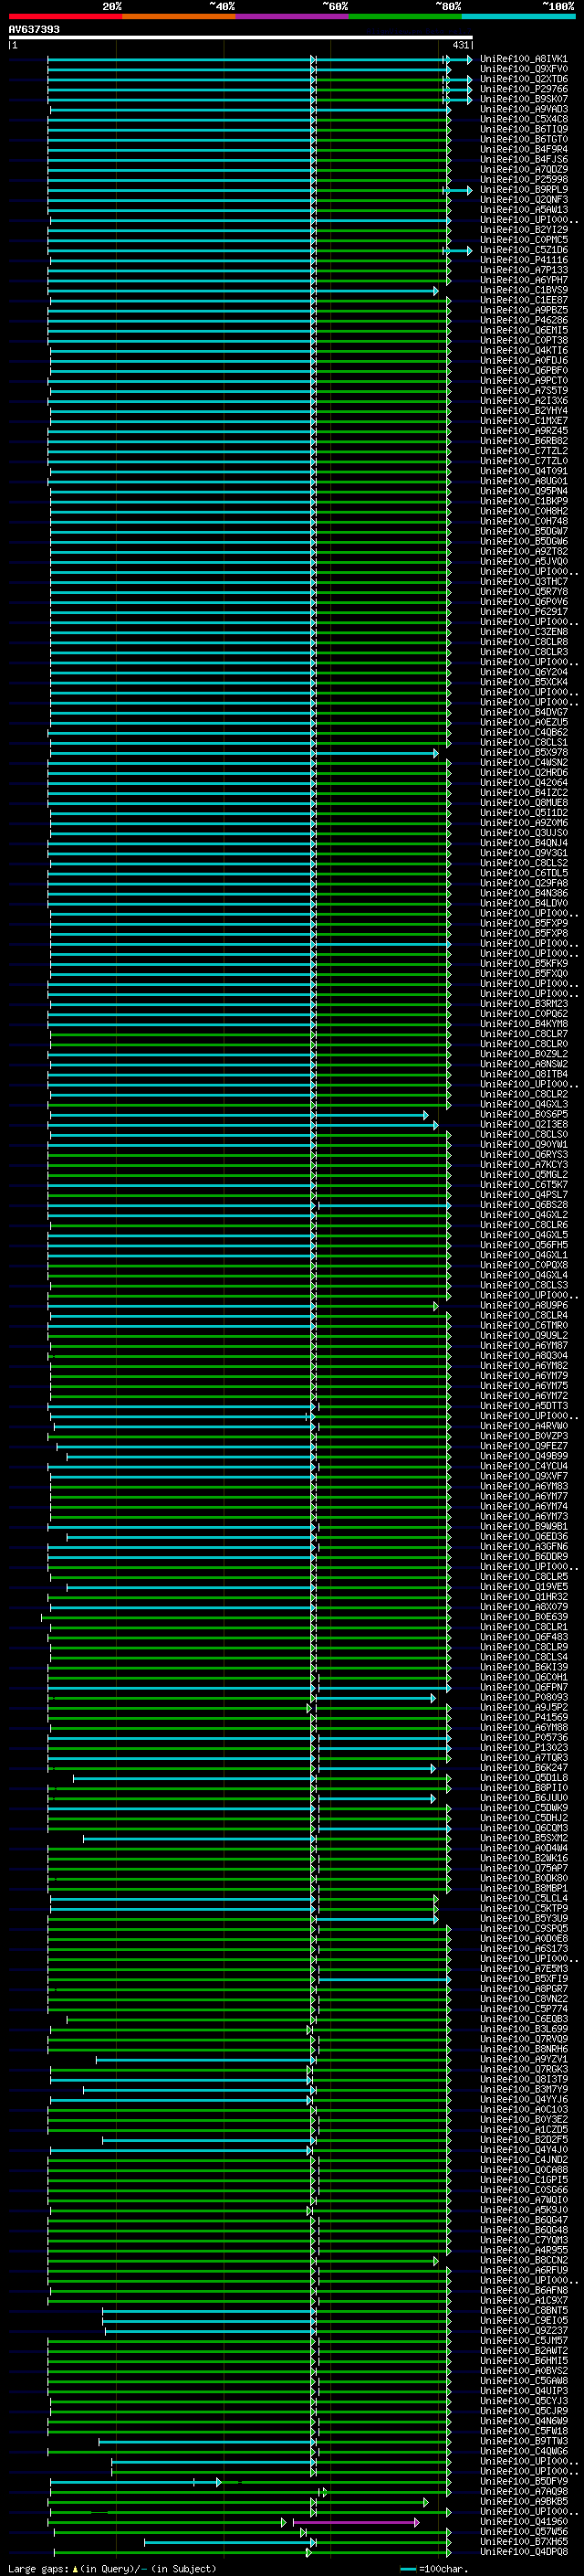Select hit label UniRef100_B6K247
This screenshot has width=584, height=2576.
(523, 1767)
